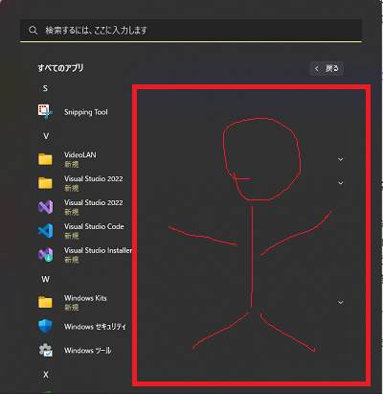Select the X letter section header
This screenshot has width=383, height=394.
(46, 375)
